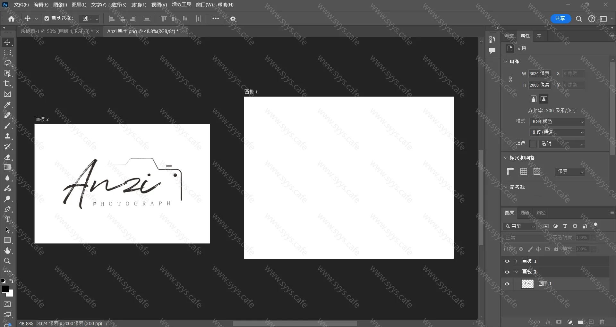Hide the 图层 1 layer

point(507,284)
